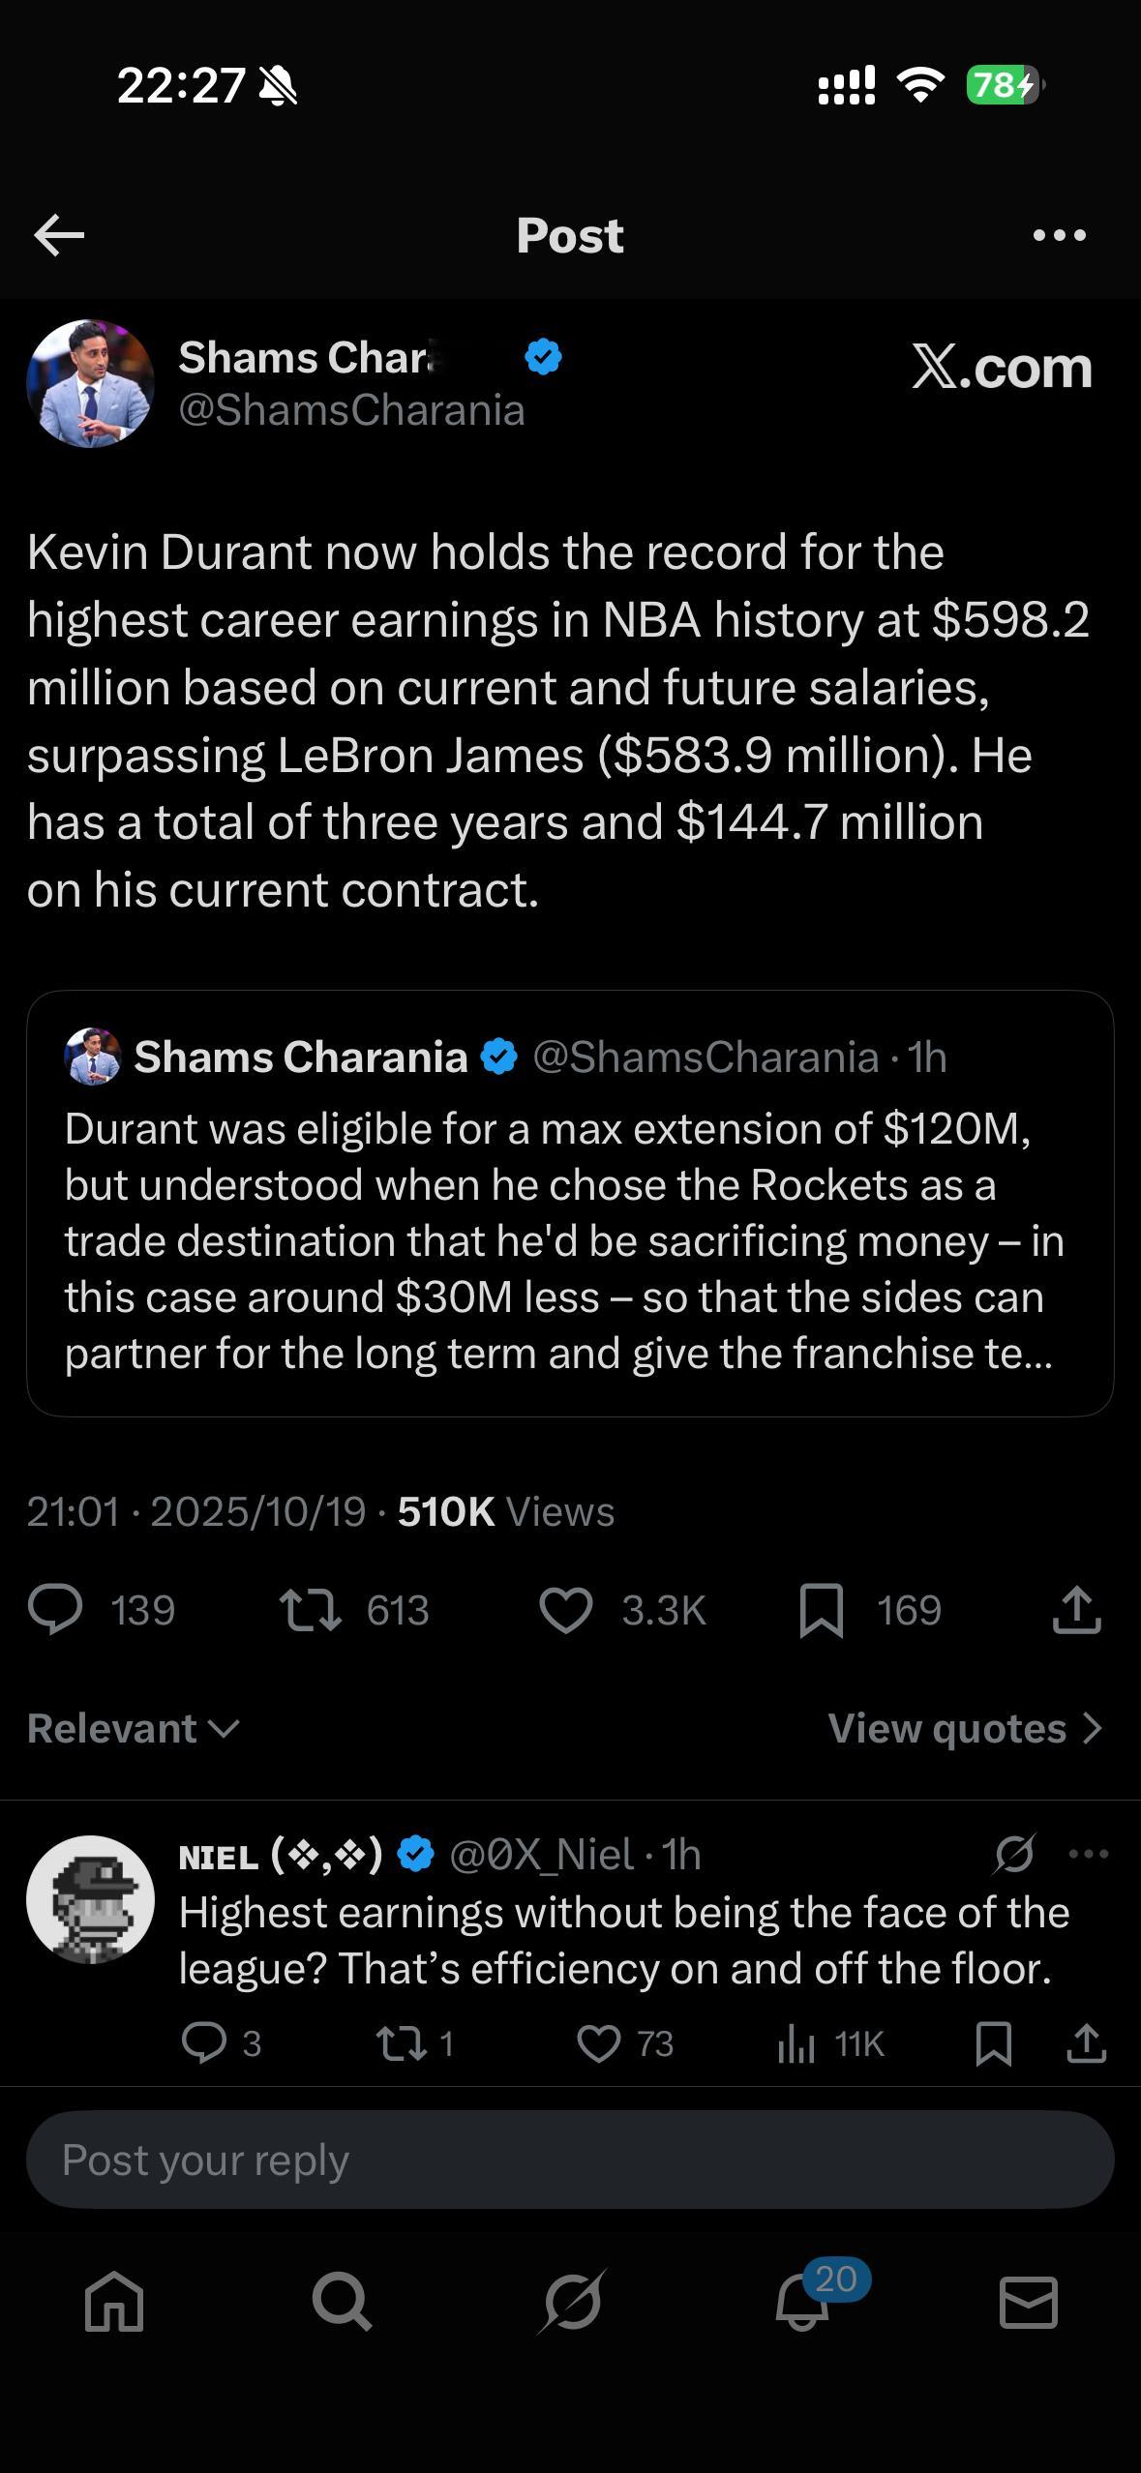Open View quotes for this post
The width and height of the screenshot is (1141, 2473).
pyautogui.click(x=965, y=1728)
